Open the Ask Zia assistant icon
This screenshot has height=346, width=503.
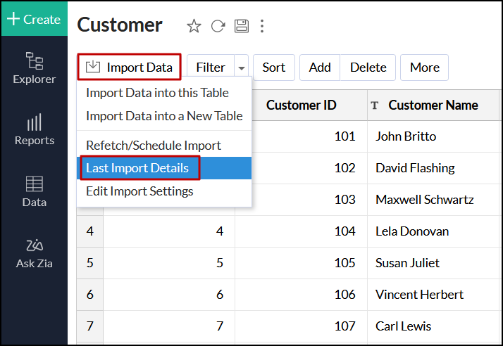coord(34,253)
